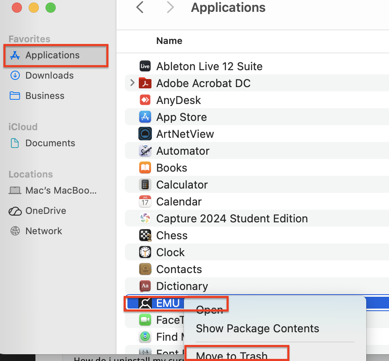The width and height of the screenshot is (389, 361).
Task: Click the EMU app icon
Action: (145, 304)
